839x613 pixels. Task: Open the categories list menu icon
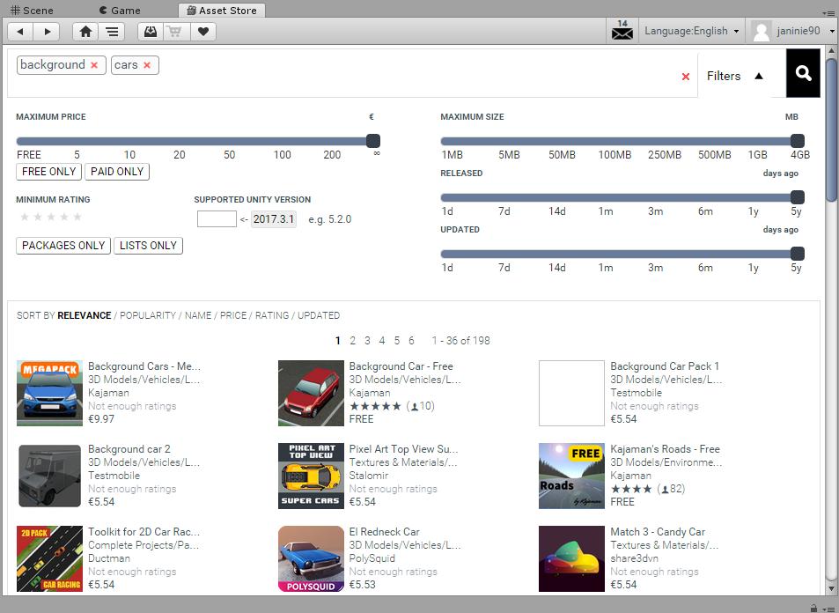112,32
